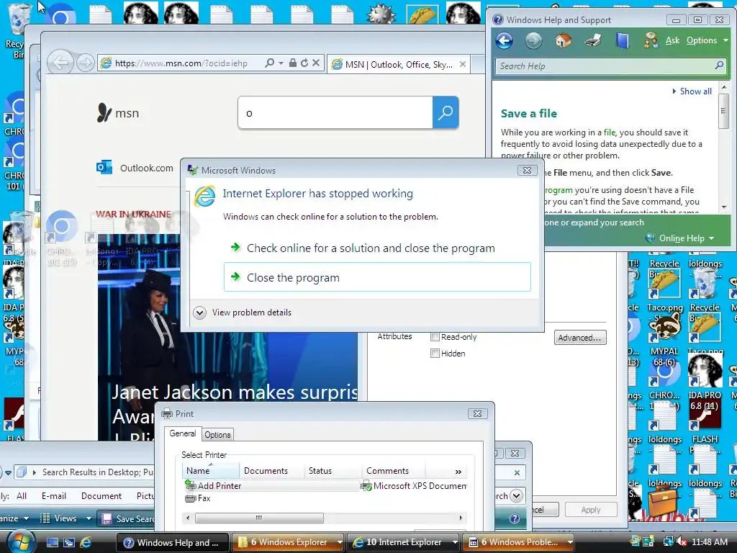The width and height of the screenshot is (737, 553).
Task: Toggle the Read-only attribute checkbox
Action: 435,337
